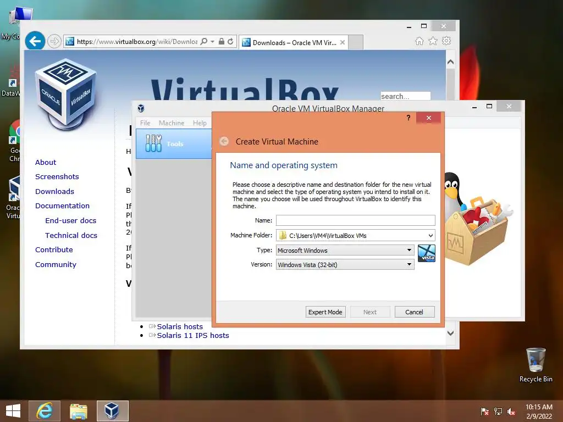Click the Next button
The height and width of the screenshot is (422, 563).
pyautogui.click(x=370, y=312)
